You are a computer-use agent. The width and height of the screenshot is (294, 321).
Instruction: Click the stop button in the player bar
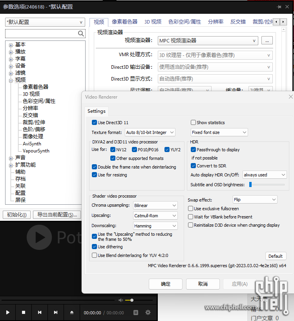tap(24, 312)
